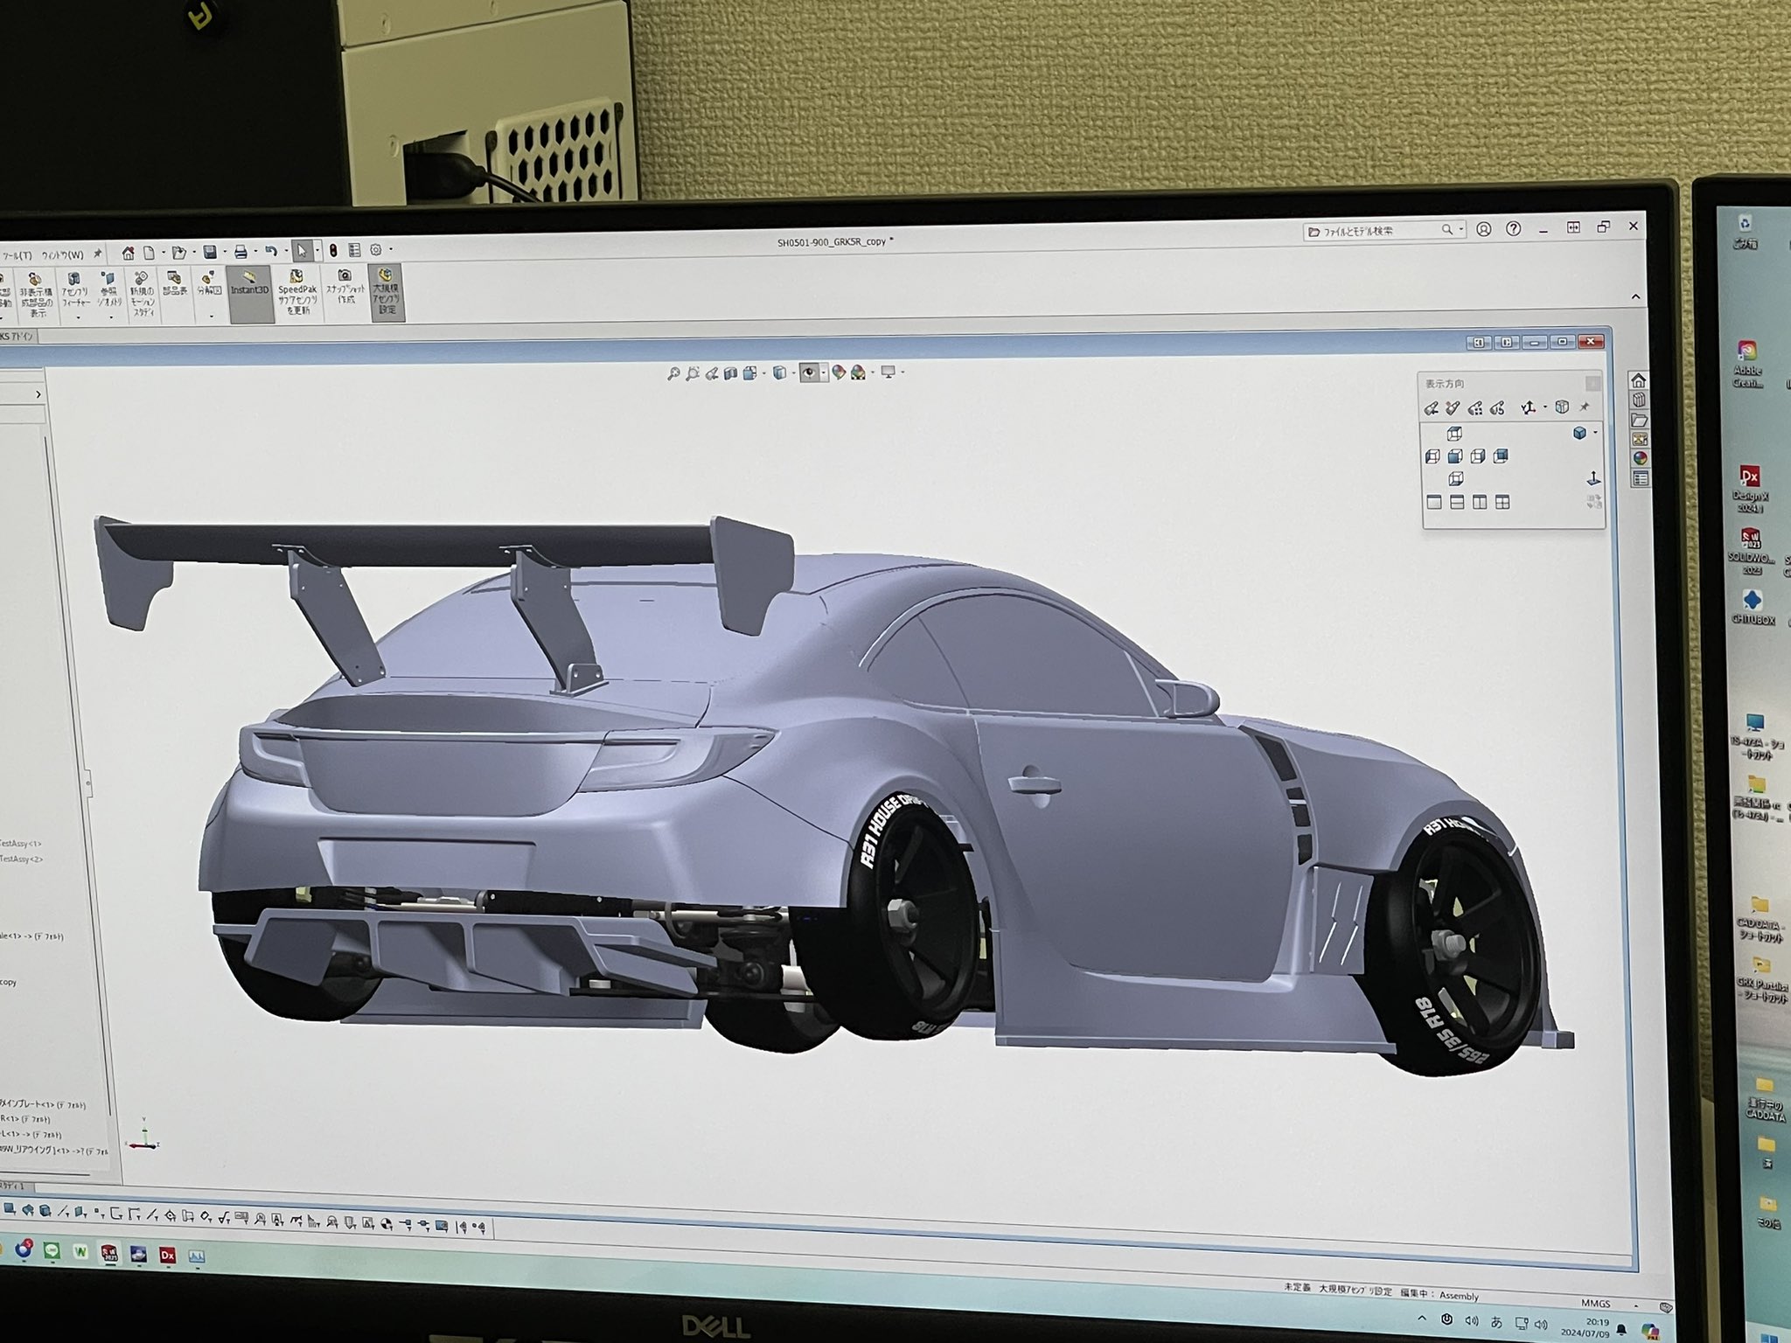Print using the printer icon
Screen dimensions: 1791x1343
240,252
